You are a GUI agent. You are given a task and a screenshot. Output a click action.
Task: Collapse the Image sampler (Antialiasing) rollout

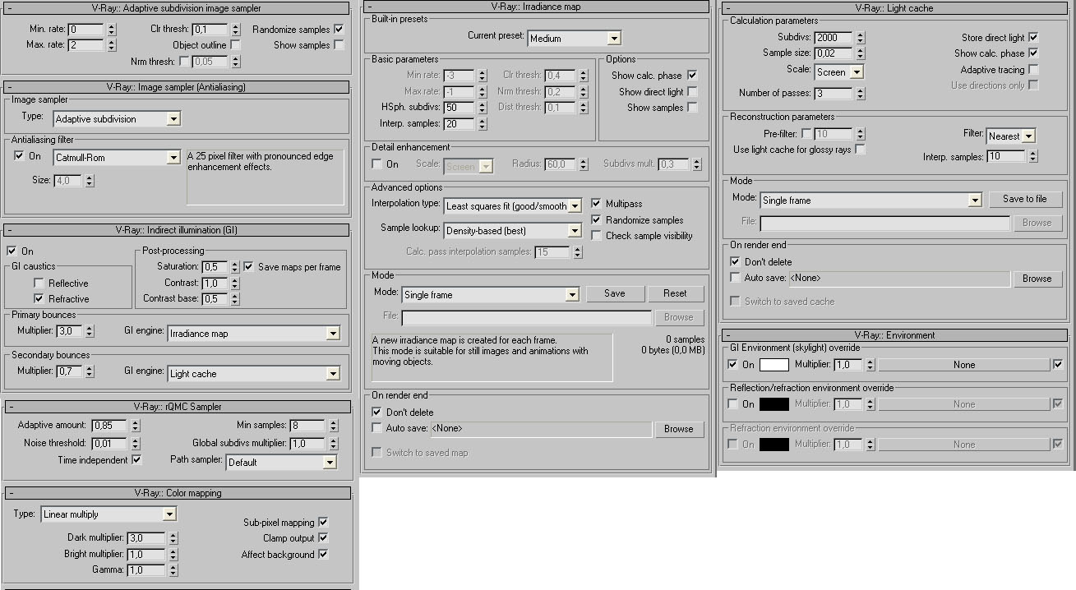click(x=176, y=86)
